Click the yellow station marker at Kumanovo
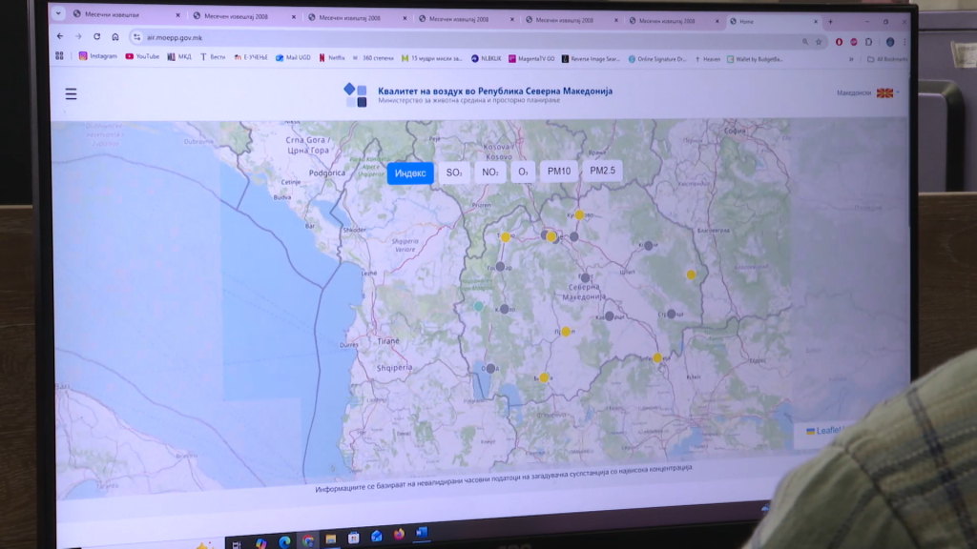 (578, 214)
